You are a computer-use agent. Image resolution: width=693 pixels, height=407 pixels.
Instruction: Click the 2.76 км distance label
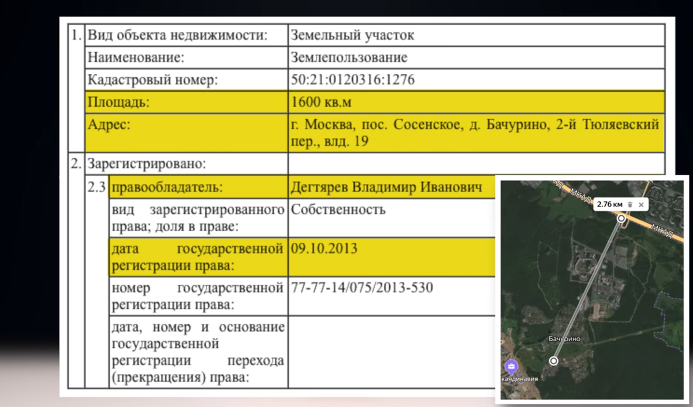609,205
